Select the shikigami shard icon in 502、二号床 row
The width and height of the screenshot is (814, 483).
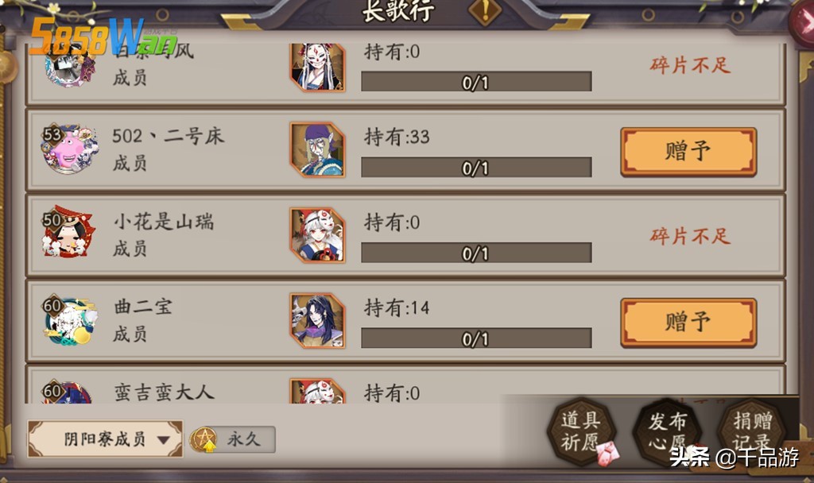(x=318, y=150)
